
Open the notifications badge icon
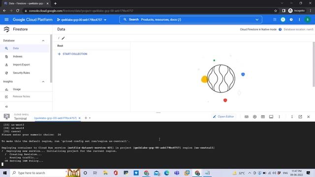pos(283,20)
